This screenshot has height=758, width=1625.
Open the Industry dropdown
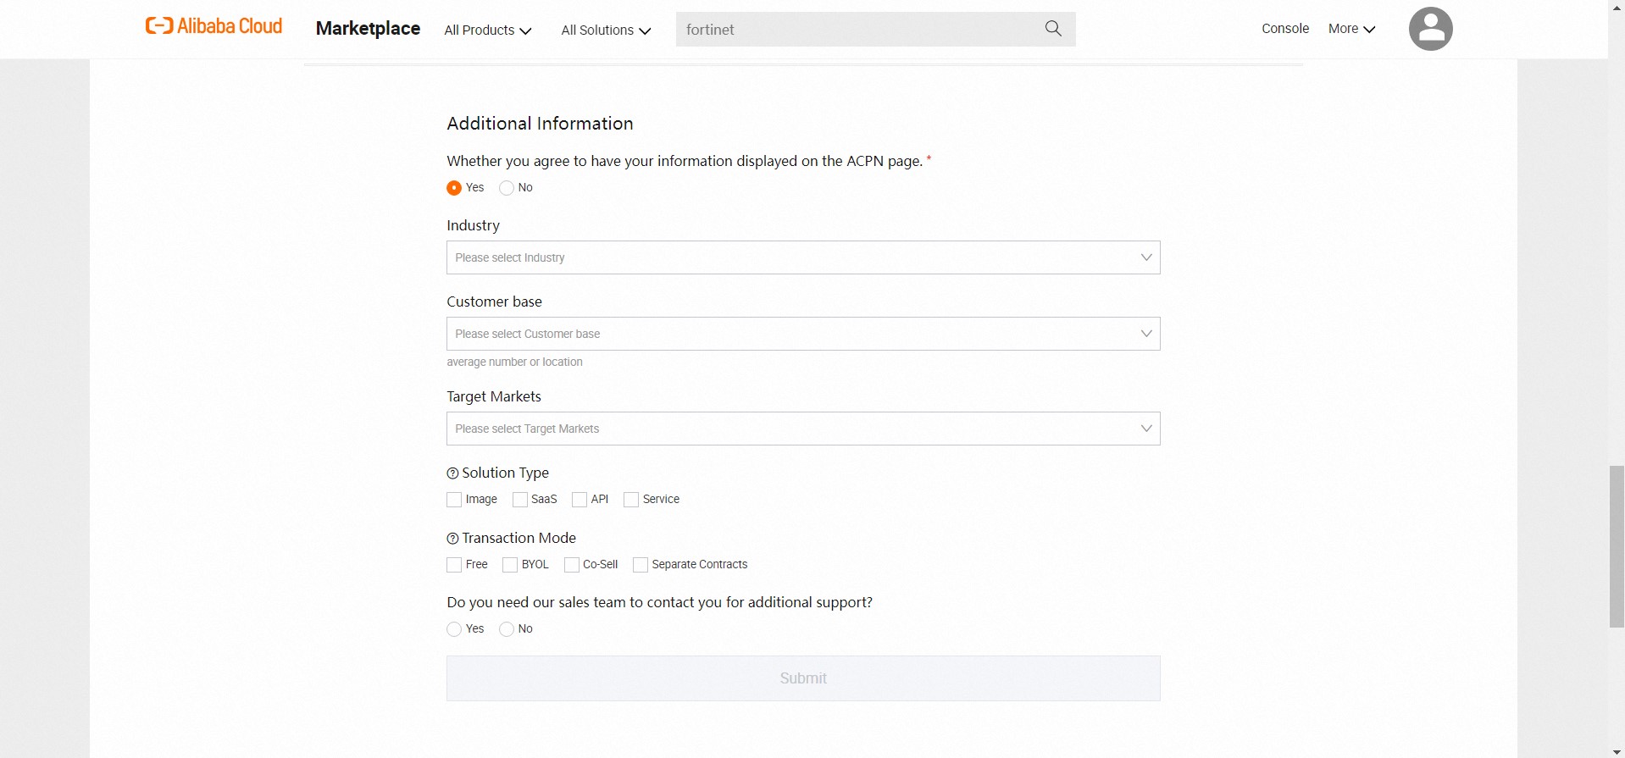pos(802,257)
